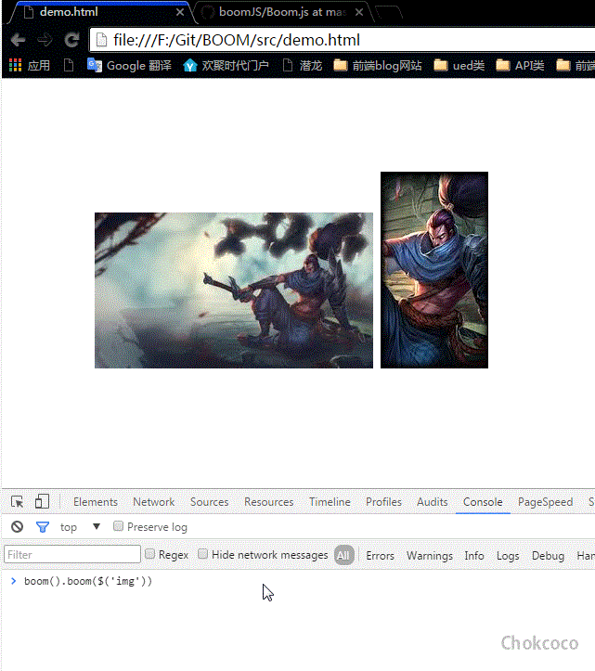Enable the Preserve log checkbox

pos(118,527)
